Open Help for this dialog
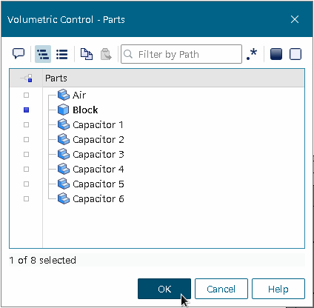The width and height of the screenshot is (314, 308). pyautogui.click(x=278, y=289)
